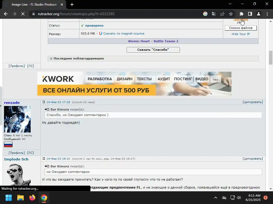Image resolution: width=273 pixels, height=204 pixels.
Task: Open the Google icon in address bar
Action: tap(205, 14)
